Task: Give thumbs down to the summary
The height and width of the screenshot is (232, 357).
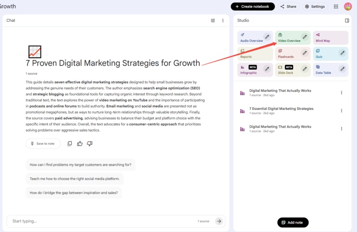Action: (x=90, y=144)
